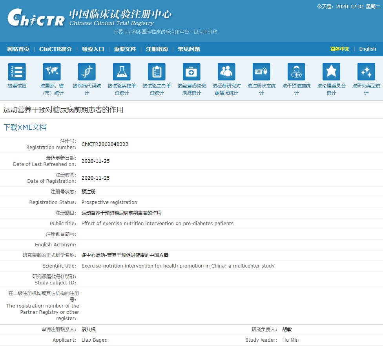The image size is (383, 346).
Task: Click the people recruitment status statistics icon
Action: point(226,72)
